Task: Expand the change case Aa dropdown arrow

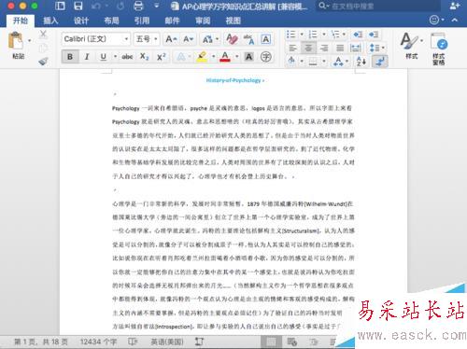Action: (x=217, y=39)
